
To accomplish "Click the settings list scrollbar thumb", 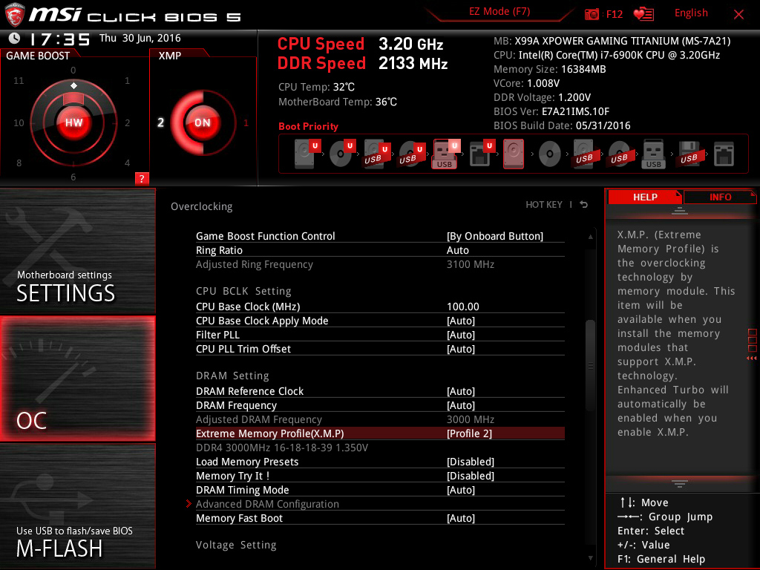I will (590, 366).
